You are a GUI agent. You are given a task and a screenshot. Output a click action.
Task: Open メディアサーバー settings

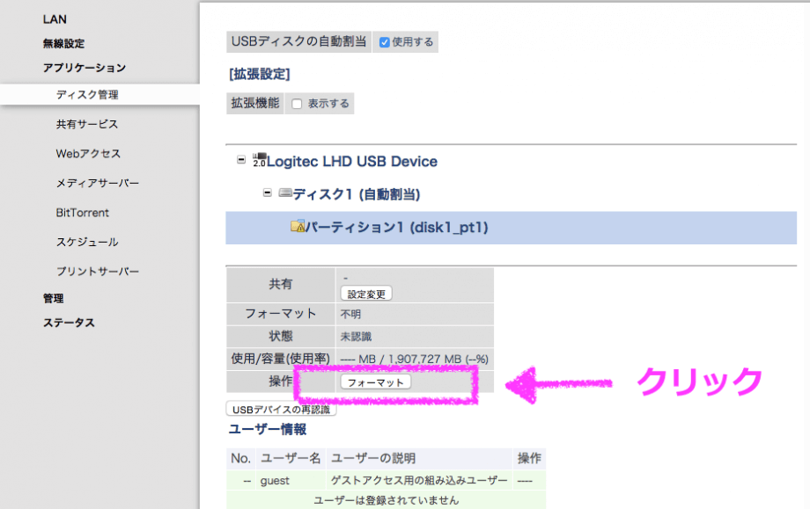click(x=97, y=183)
